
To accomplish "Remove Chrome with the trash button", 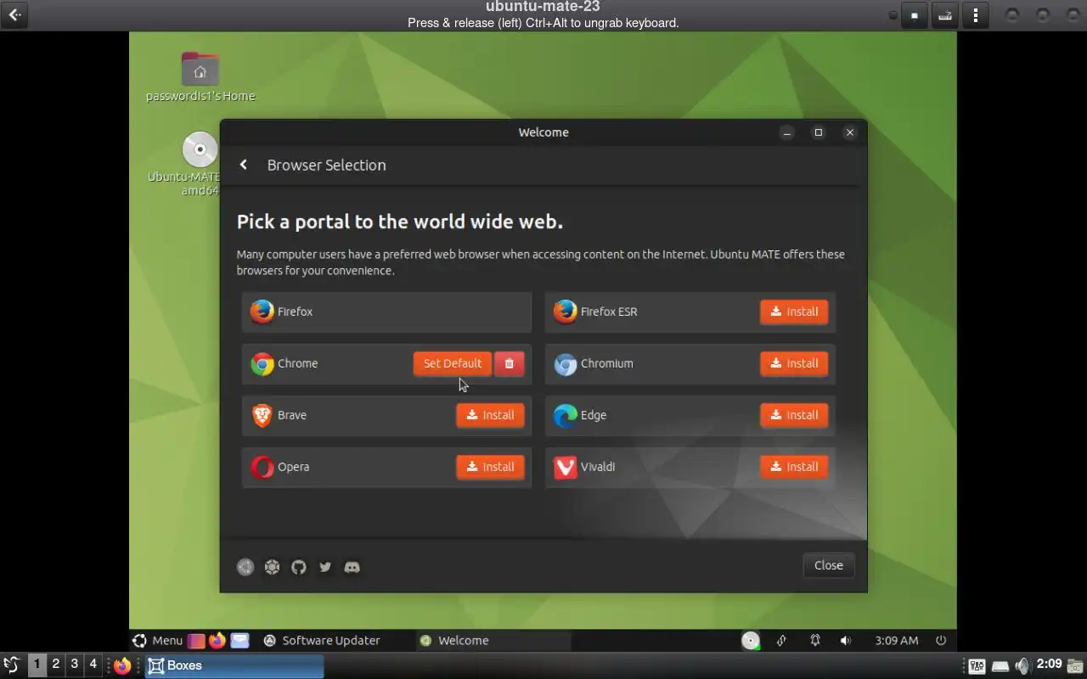I will (x=510, y=363).
